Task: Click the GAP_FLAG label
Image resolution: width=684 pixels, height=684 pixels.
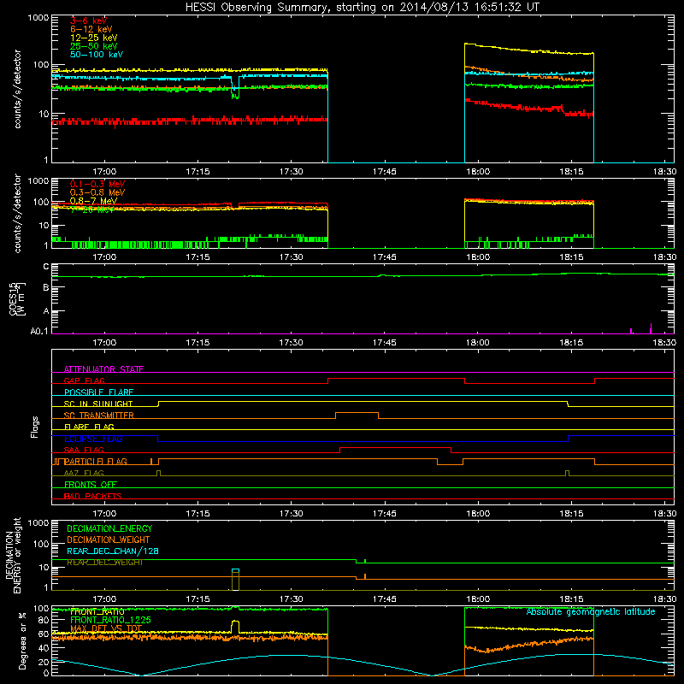Action: click(x=84, y=380)
